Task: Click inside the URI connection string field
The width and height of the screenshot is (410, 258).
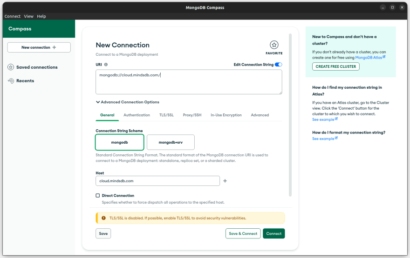Action: pos(189,82)
